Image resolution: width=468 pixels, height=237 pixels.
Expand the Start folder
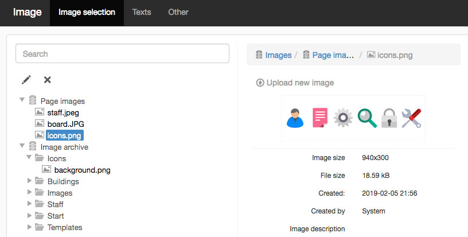tap(29, 215)
